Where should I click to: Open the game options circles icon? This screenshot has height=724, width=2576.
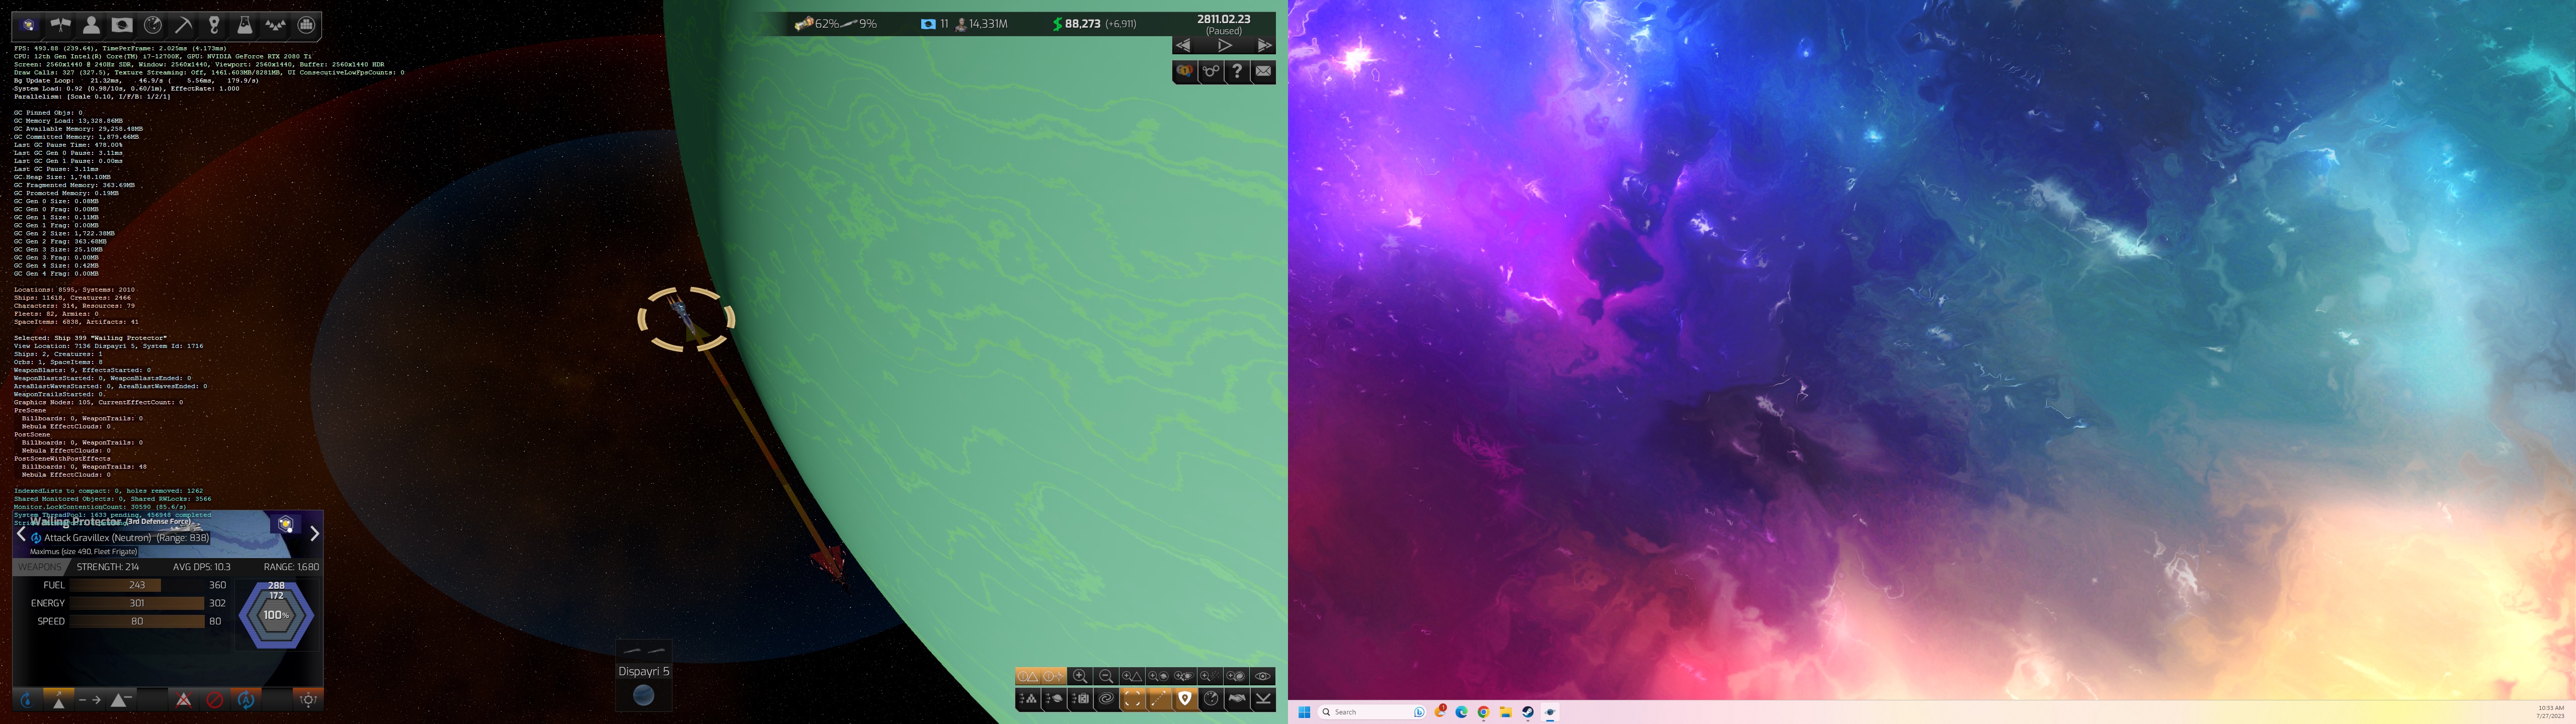tap(1211, 71)
